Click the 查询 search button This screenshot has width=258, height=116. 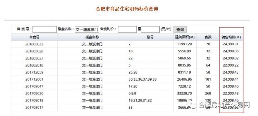(180, 30)
